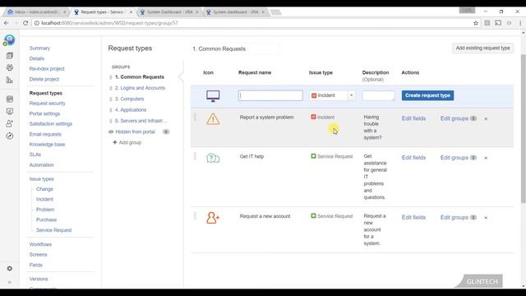
Task: Expand the sidebar with double-chevron icon
Action: click(x=10, y=282)
